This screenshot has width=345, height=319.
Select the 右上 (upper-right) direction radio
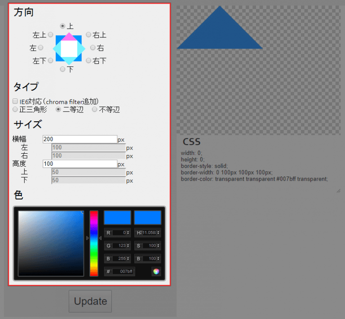pos(88,35)
